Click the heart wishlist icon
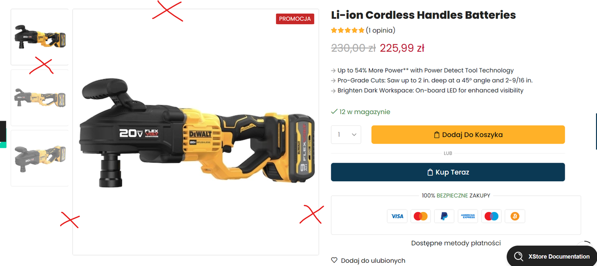 point(334,260)
